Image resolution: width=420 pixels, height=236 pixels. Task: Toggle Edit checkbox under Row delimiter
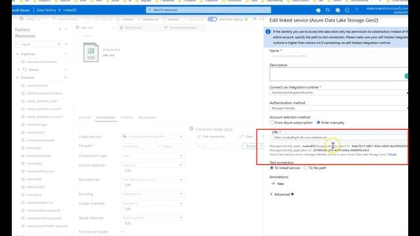point(123,185)
